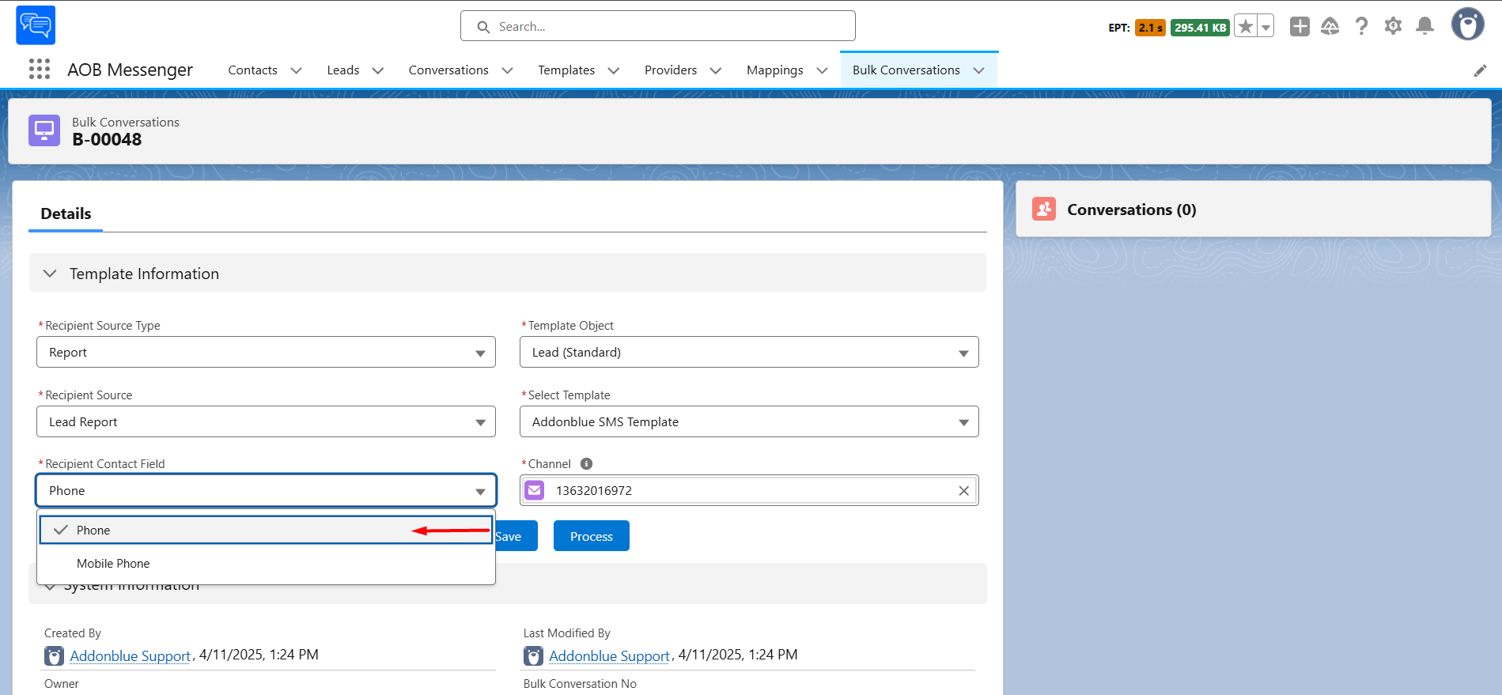Expand the Templates tab chevron menu

click(x=613, y=70)
